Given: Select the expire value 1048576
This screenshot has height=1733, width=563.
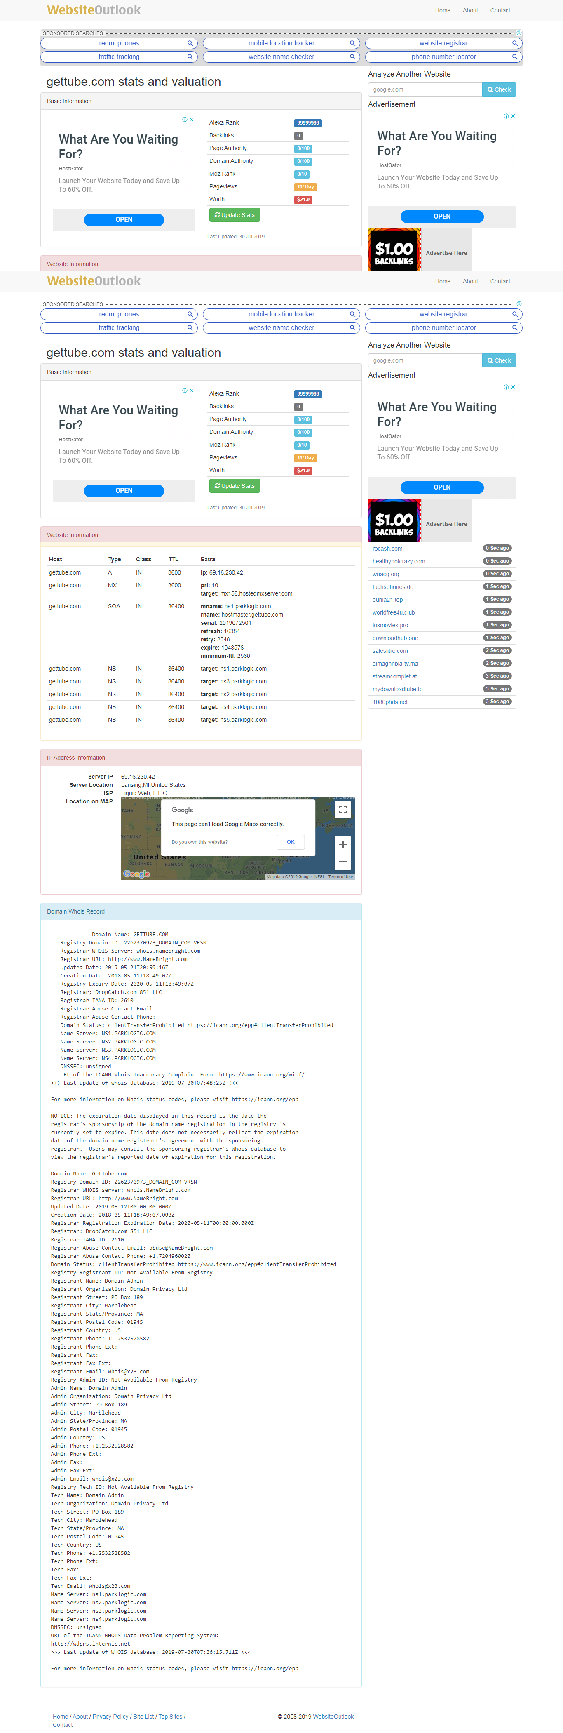Looking at the screenshot, I should pos(232,647).
